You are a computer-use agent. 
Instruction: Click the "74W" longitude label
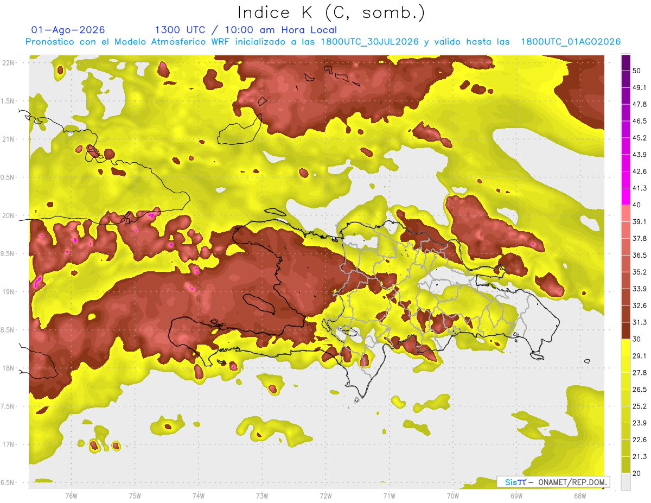point(198,496)
